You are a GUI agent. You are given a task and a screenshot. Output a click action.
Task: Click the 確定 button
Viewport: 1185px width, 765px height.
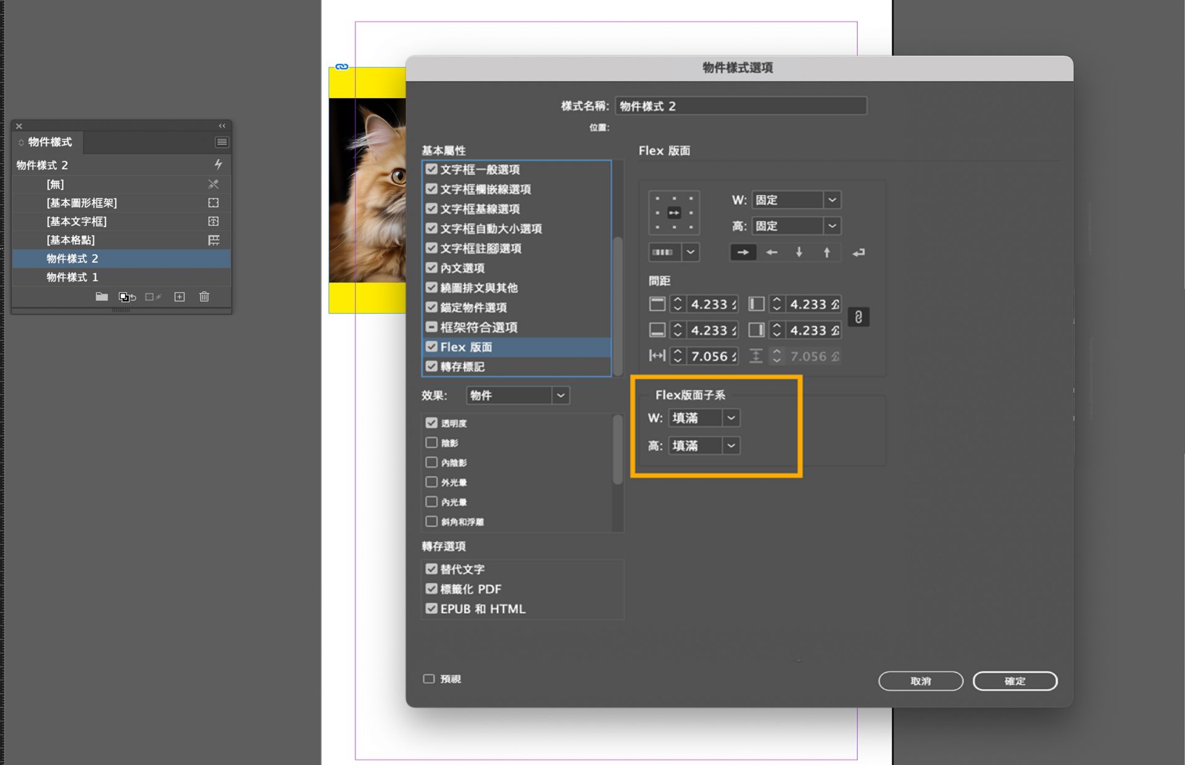click(1015, 680)
